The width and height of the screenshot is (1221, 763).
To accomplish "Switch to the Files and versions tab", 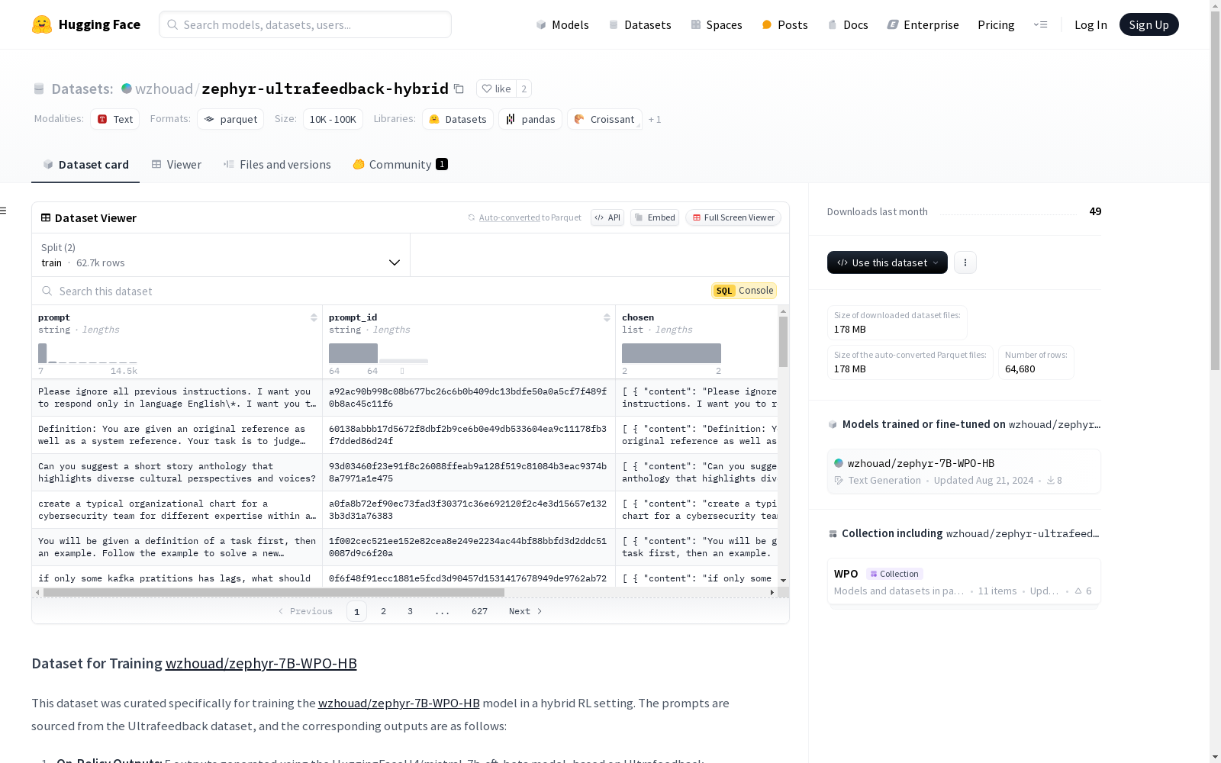I will (277, 164).
